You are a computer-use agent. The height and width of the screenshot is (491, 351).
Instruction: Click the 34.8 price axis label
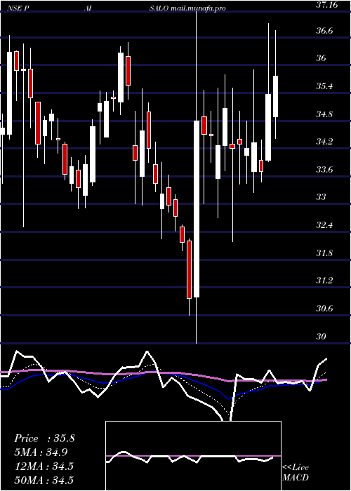tap(325, 114)
